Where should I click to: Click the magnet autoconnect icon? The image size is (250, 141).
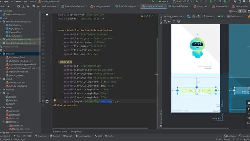pyautogui.click(x=179, y=21)
